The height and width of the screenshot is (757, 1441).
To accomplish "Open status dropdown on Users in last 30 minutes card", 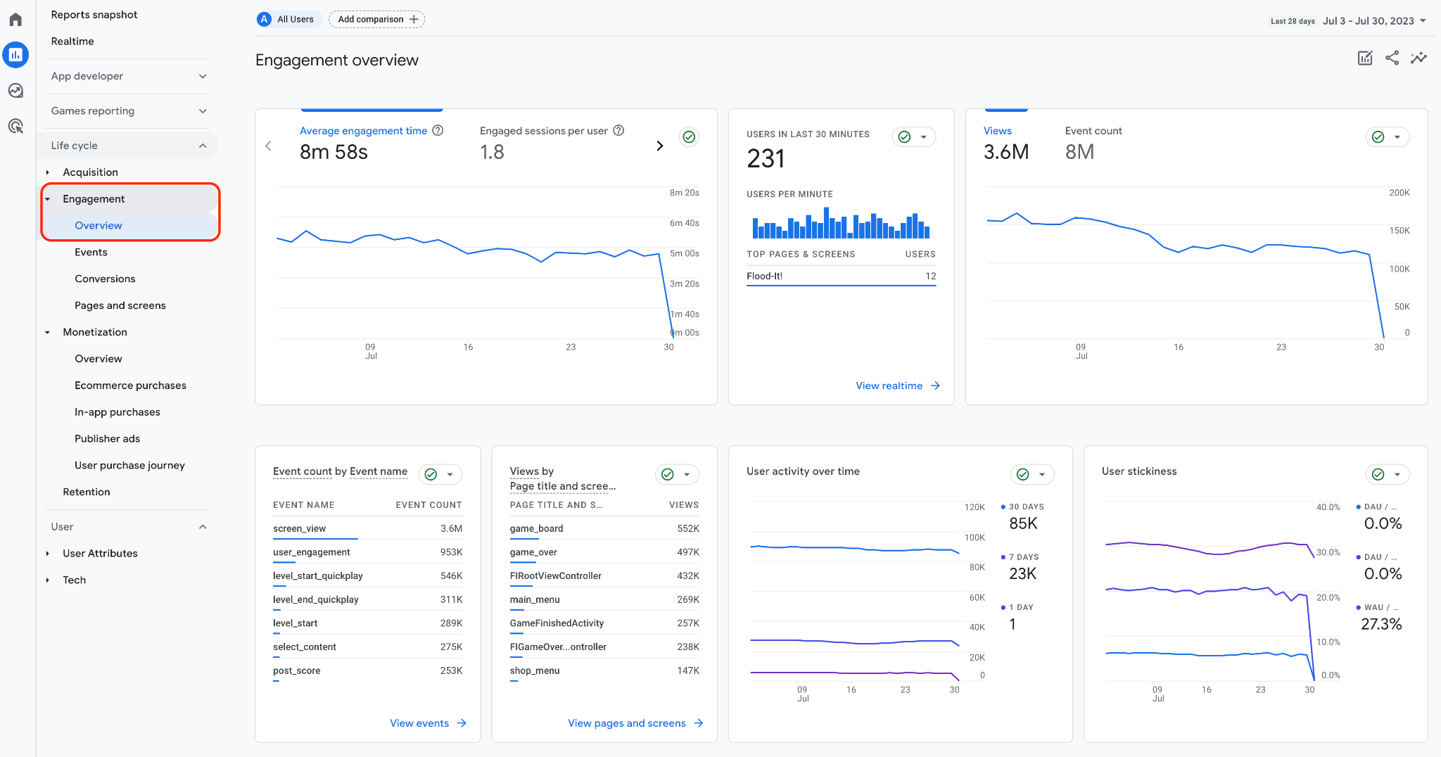I will click(x=914, y=137).
